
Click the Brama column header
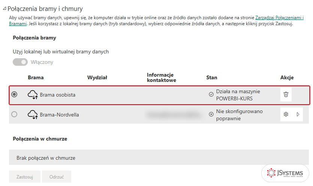[36, 78]
